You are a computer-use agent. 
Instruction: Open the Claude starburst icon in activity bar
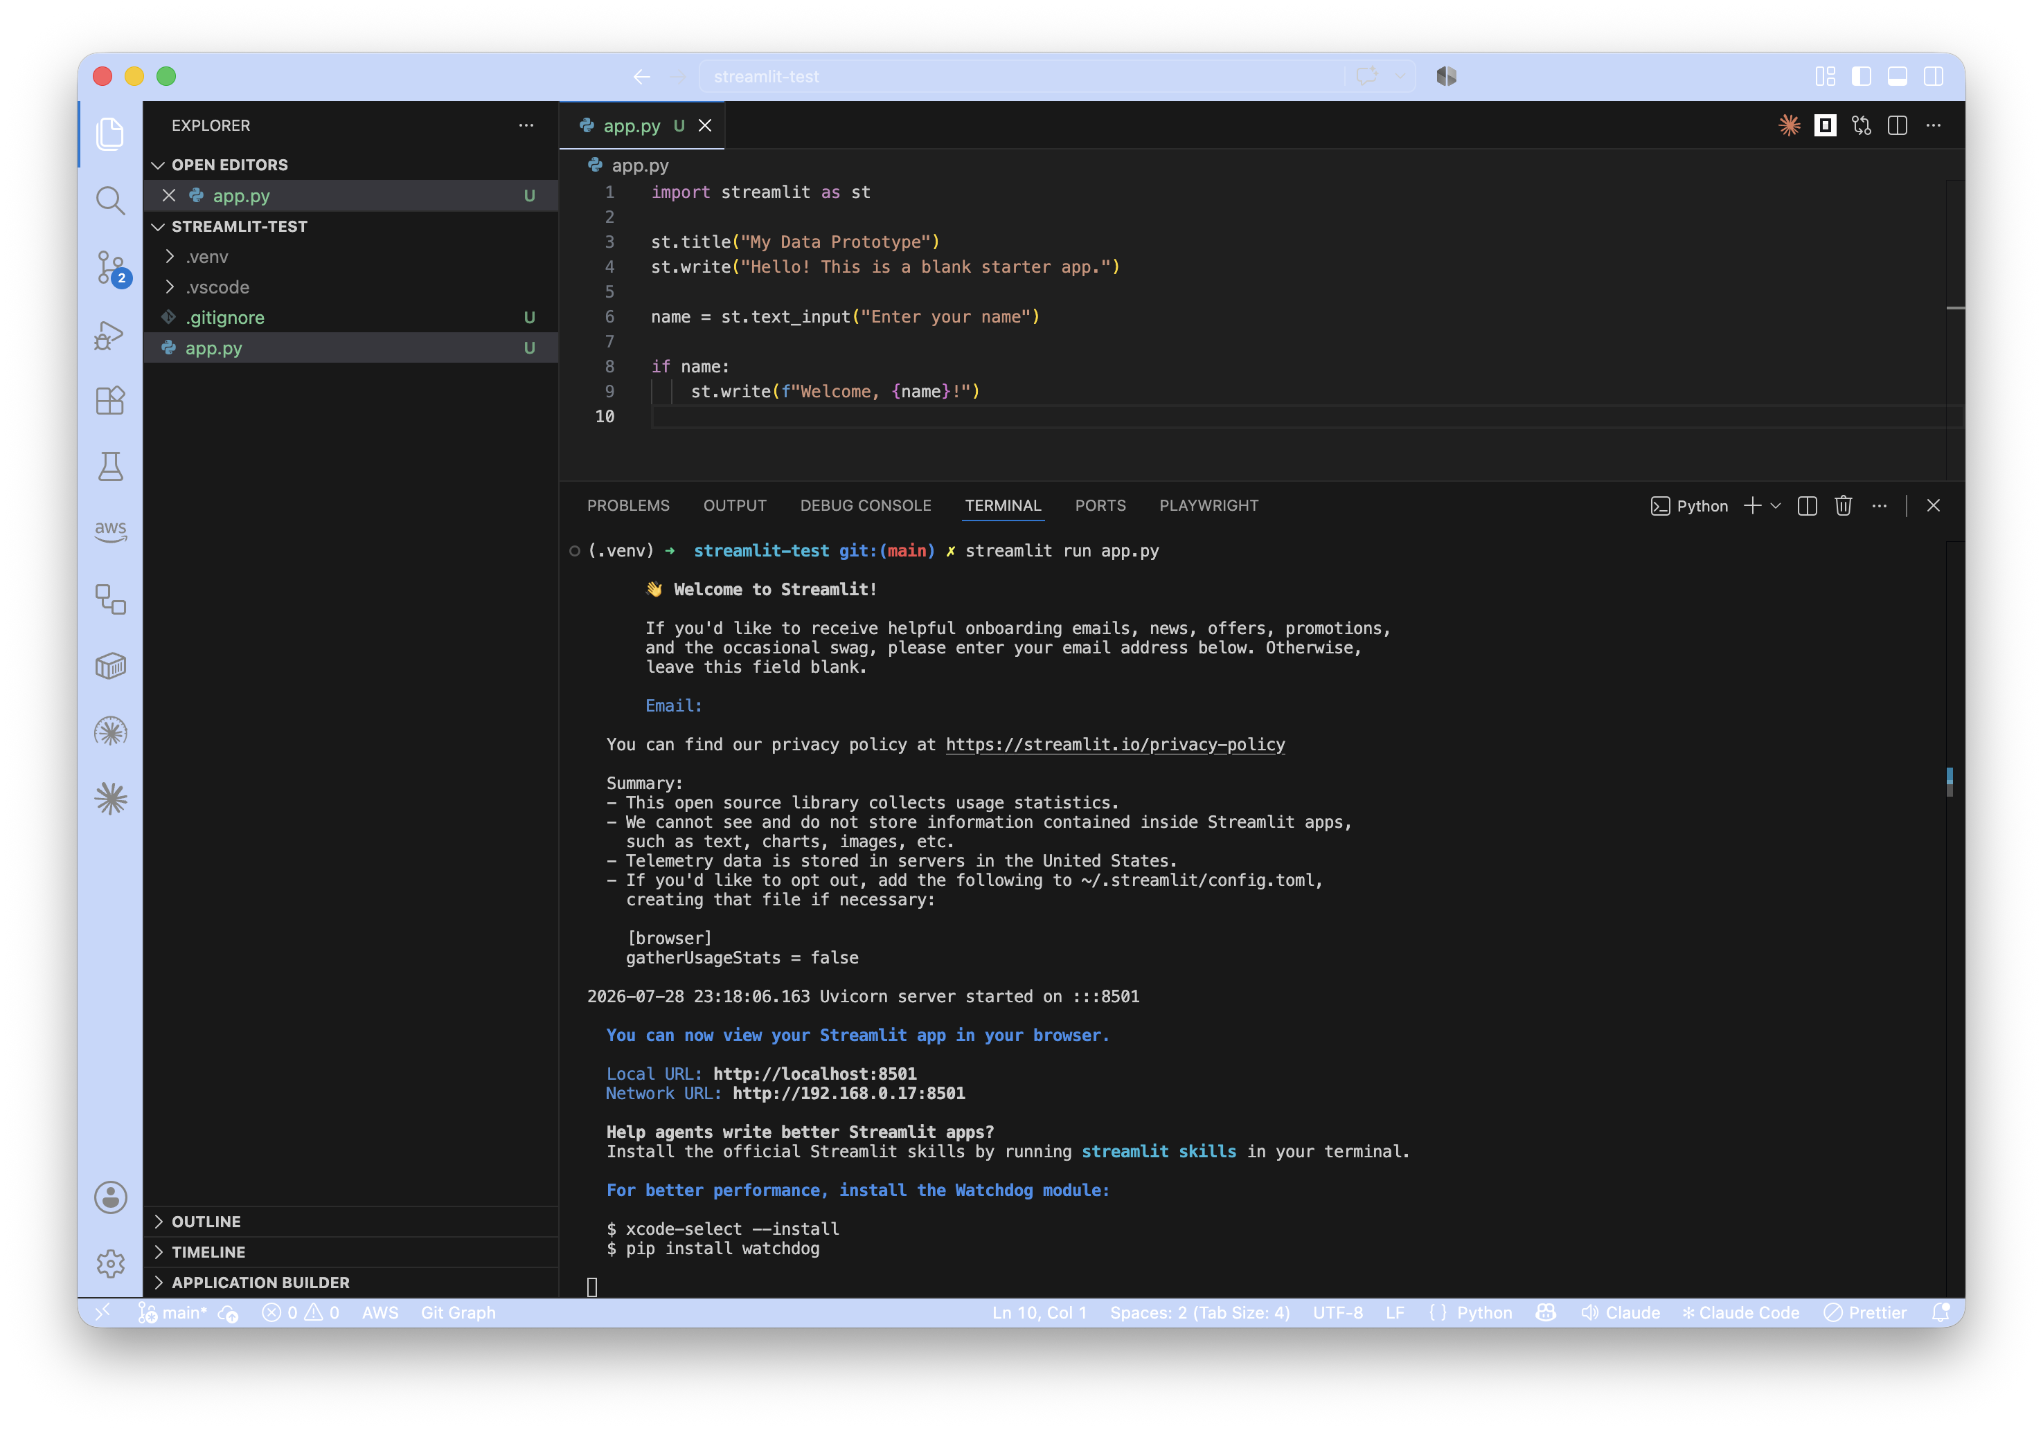(x=110, y=799)
